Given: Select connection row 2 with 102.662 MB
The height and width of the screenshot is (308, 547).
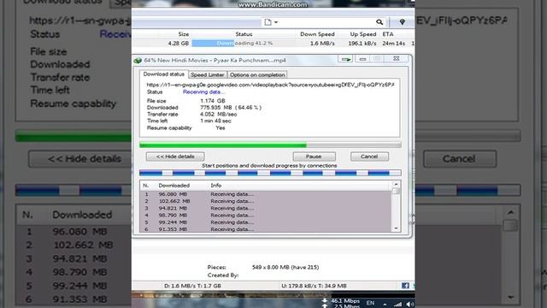Looking at the screenshot, I should (266, 201).
